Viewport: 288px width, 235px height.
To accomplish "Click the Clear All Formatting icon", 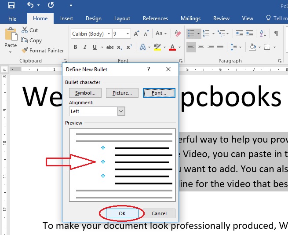I will point(178,33).
